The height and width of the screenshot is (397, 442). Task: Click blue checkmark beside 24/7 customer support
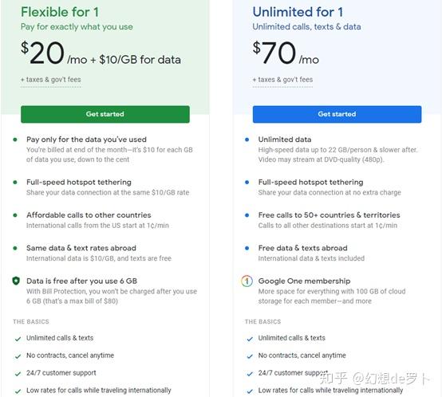[x=250, y=374]
